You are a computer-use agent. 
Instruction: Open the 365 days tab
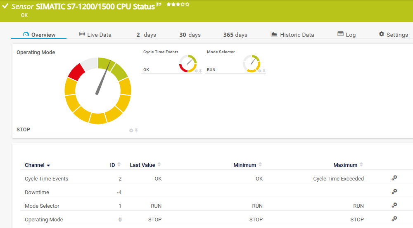tap(235, 35)
